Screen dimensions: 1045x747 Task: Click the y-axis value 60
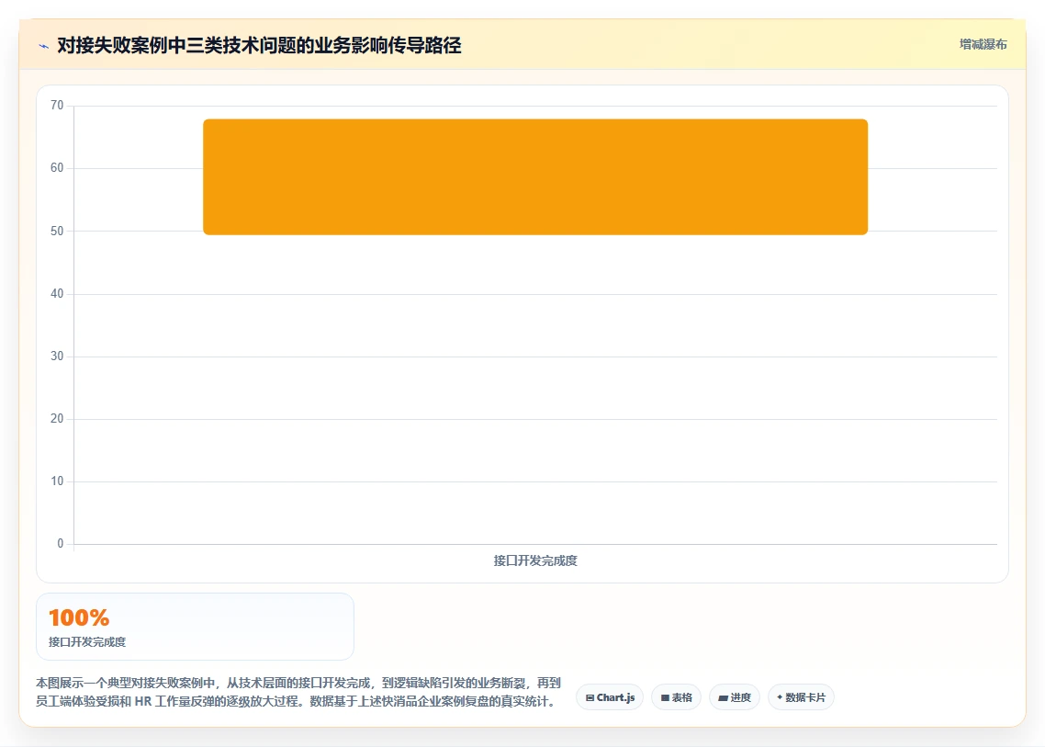coord(57,168)
